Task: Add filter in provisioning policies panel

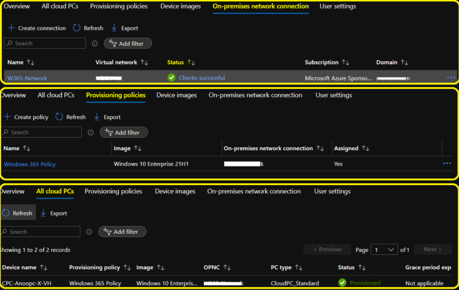Action: 124,132
